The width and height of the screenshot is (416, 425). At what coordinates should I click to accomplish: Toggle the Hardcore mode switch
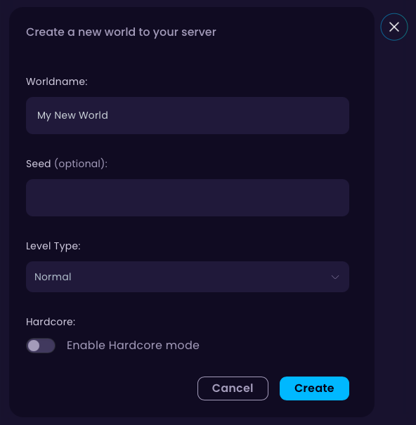41,346
